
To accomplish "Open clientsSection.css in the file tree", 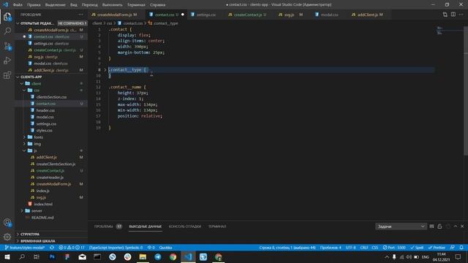I will (x=51, y=97).
